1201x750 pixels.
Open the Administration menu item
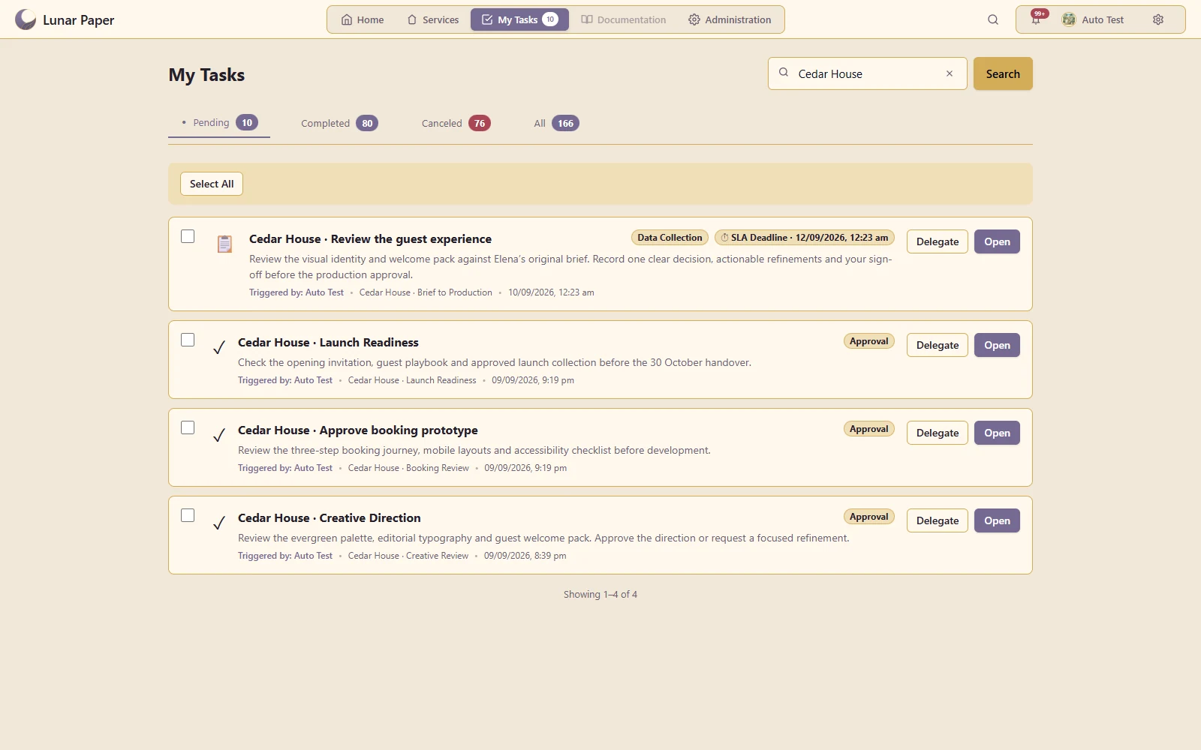pyautogui.click(x=730, y=19)
